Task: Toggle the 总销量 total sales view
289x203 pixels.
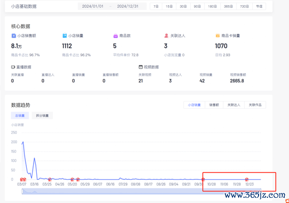Action: click(20, 116)
